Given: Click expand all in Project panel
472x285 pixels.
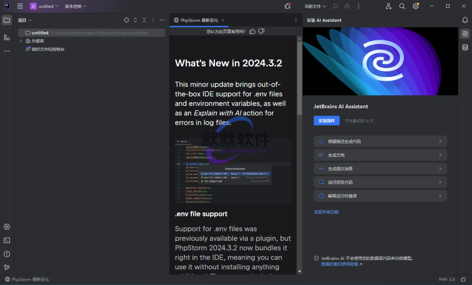Looking at the screenshot, I should pyautogui.click(x=136, y=20).
